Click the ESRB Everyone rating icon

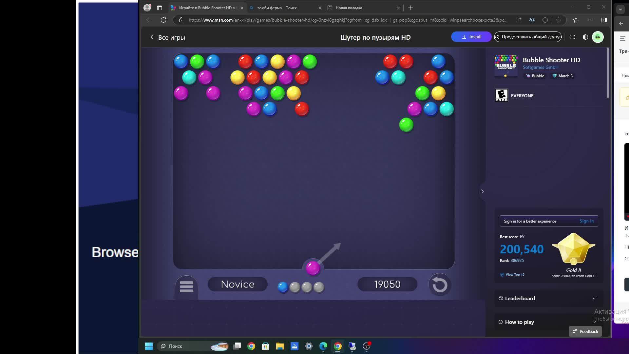tap(501, 95)
